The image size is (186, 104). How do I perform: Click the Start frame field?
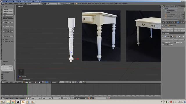[35, 98]
